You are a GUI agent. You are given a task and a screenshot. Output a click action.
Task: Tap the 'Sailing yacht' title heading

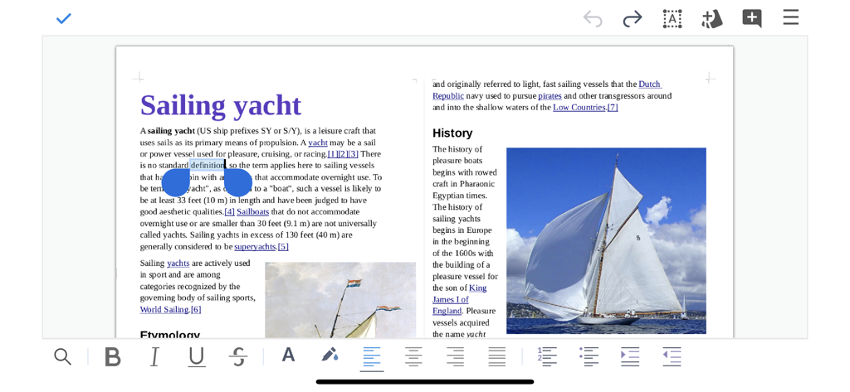tap(221, 105)
